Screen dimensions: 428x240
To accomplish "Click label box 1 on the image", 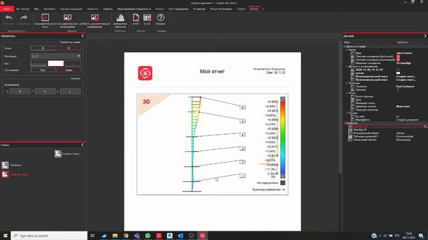I will click(x=242, y=176).
